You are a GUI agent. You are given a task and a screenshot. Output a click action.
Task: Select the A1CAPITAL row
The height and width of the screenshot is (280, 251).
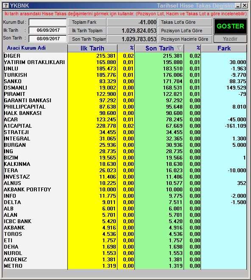pos(125,126)
